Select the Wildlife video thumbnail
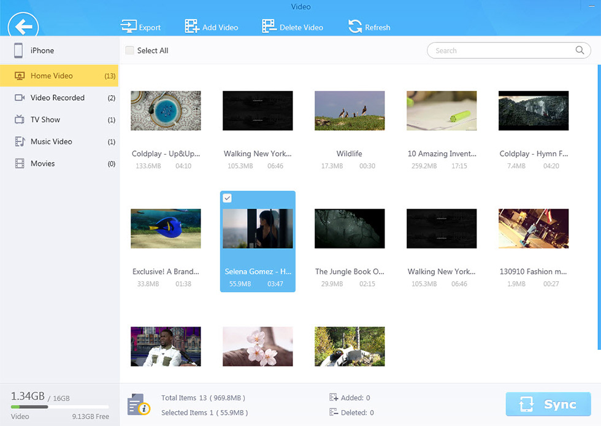 pyautogui.click(x=350, y=110)
